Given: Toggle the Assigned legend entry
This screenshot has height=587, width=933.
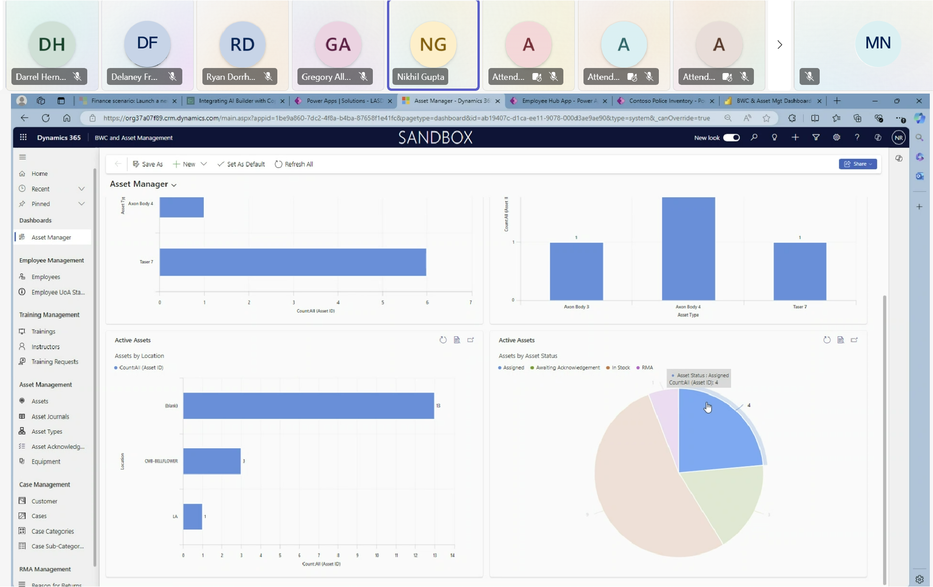Looking at the screenshot, I should coord(511,368).
